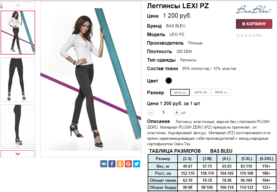The width and height of the screenshot is (277, 192).
Task: Add to cart with В КОРЗИНУ button
Action: tap(254, 24)
